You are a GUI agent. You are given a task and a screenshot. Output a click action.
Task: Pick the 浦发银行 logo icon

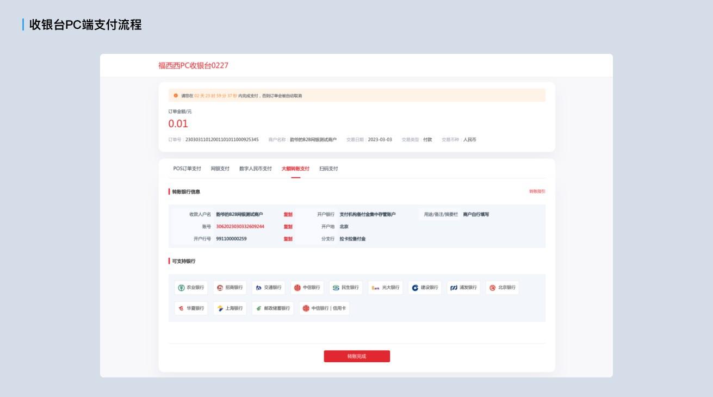pos(454,288)
